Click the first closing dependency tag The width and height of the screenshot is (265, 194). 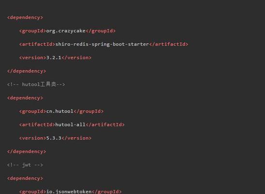tap(27, 71)
